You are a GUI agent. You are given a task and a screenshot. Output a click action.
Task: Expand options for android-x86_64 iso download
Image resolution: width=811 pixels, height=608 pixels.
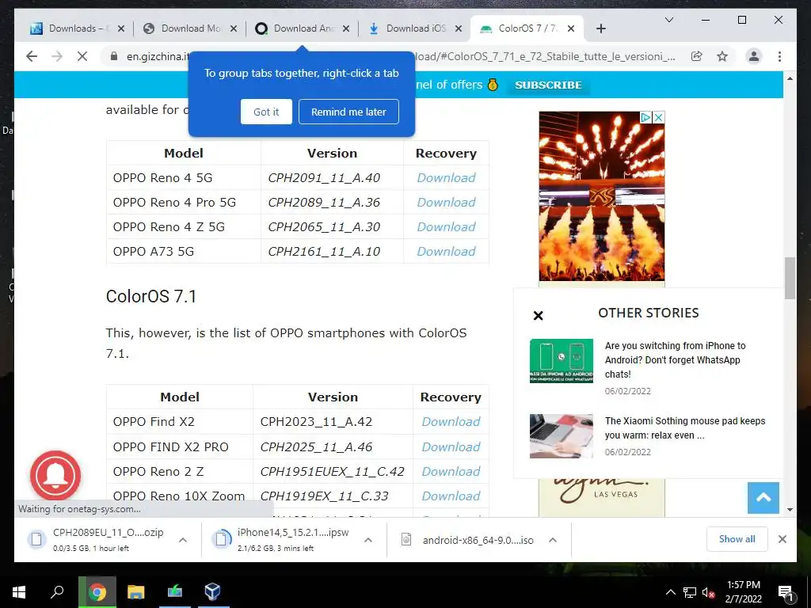pyautogui.click(x=552, y=540)
